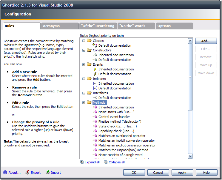Collapse the Methods tree node
The width and height of the screenshot is (222, 180).
click(84, 102)
